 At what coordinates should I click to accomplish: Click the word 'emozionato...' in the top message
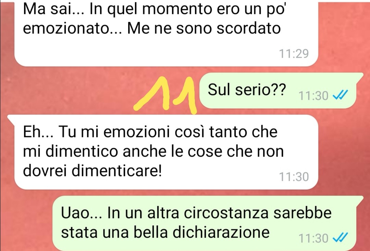pyautogui.click(x=72, y=29)
